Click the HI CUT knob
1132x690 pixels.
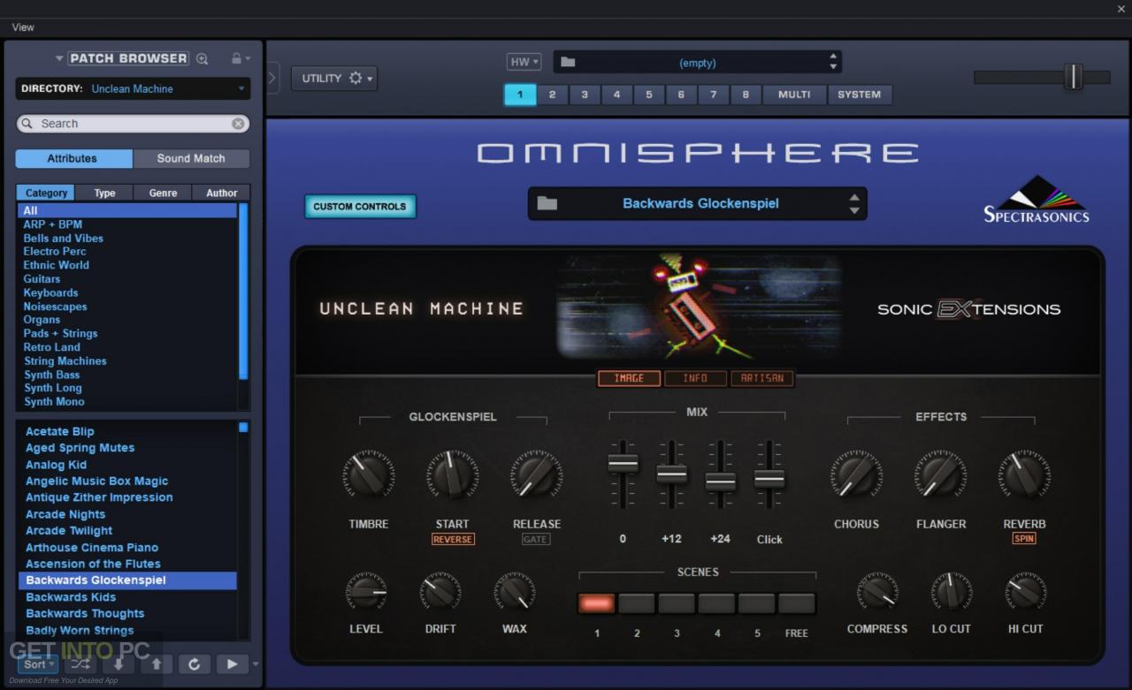tap(1025, 591)
